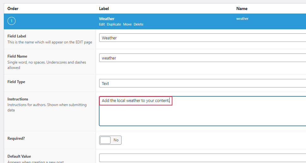Click the Move link under Weather
306x163 pixels.
pyautogui.click(x=127, y=24)
